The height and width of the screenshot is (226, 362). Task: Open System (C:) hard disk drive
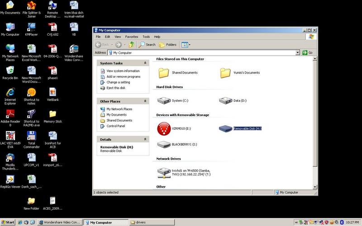coord(163,100)
